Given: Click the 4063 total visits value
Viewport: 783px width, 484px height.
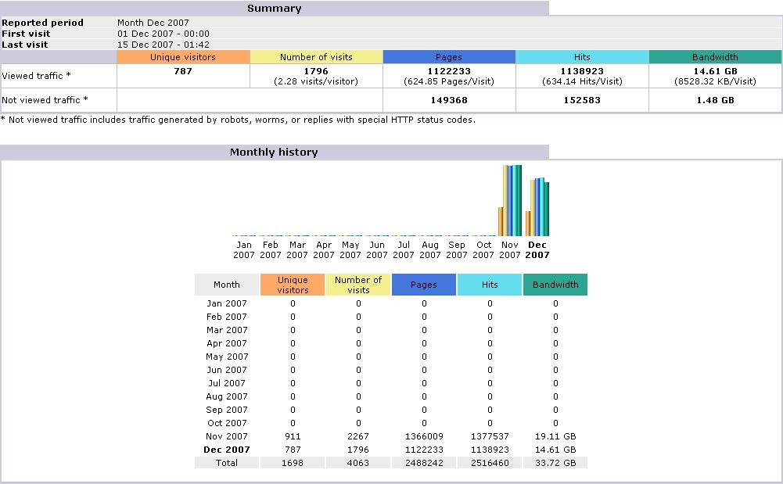Looking at the screenshot, I should (x=358, y=463).
